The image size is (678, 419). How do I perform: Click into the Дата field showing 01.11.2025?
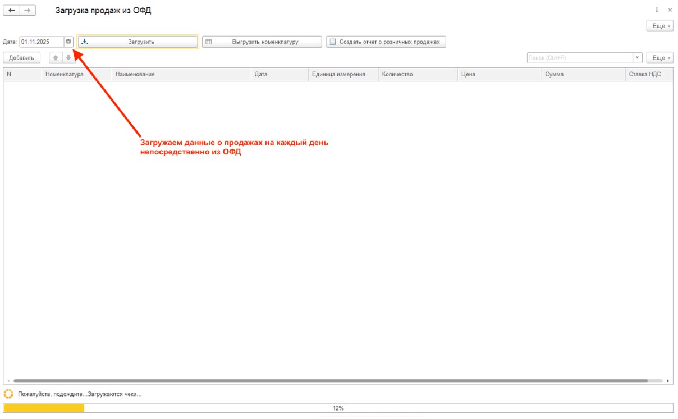pos(42,42)
